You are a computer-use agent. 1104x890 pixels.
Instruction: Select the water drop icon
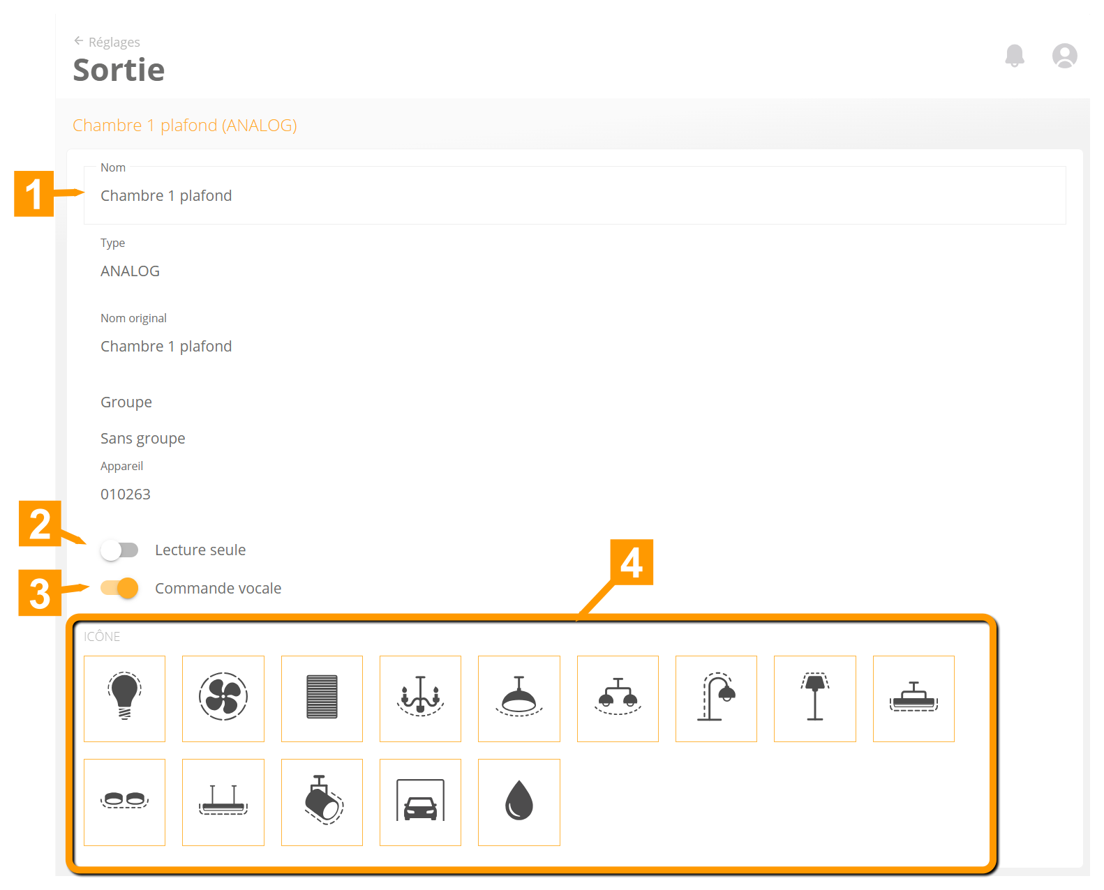[x=519, y=802]
